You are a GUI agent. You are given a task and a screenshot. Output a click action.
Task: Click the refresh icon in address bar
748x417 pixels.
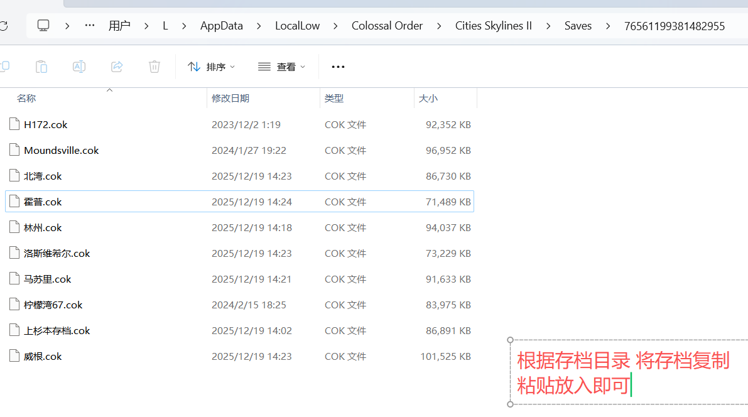pyautogui.click(x=4, y=26)
